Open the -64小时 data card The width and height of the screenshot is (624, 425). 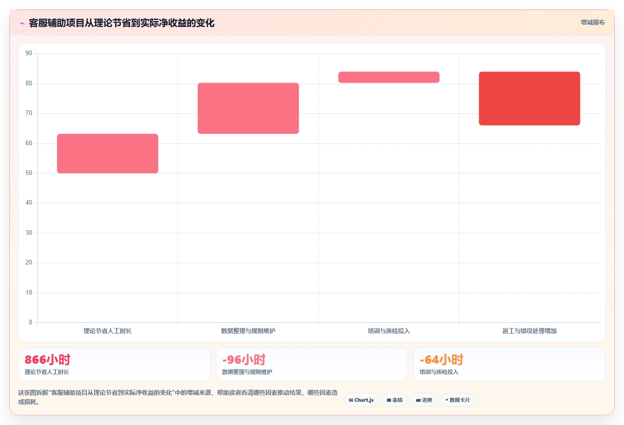509,364
